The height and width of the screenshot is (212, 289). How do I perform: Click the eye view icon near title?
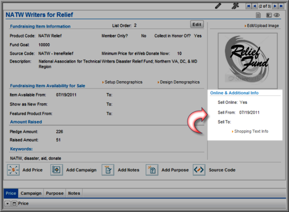tap(277, 15)
